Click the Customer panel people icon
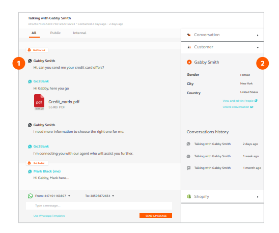The image size is (279, 233). tap(189, 47)
